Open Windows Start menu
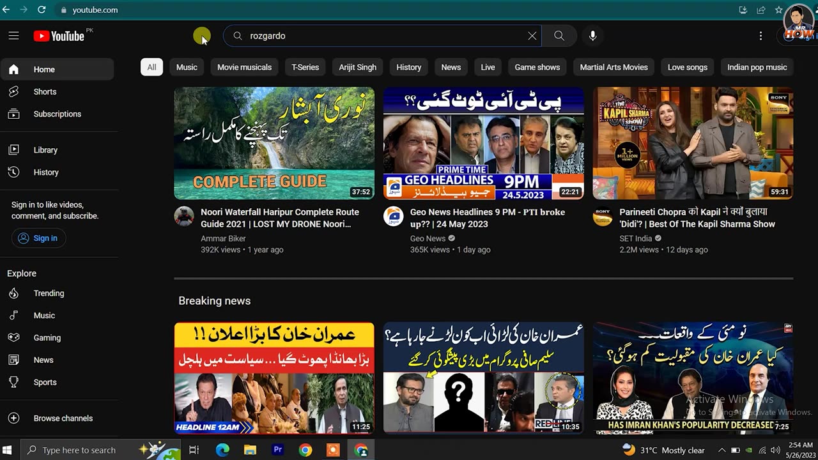This screenshot has width=818, height=460. coord(8,450)
